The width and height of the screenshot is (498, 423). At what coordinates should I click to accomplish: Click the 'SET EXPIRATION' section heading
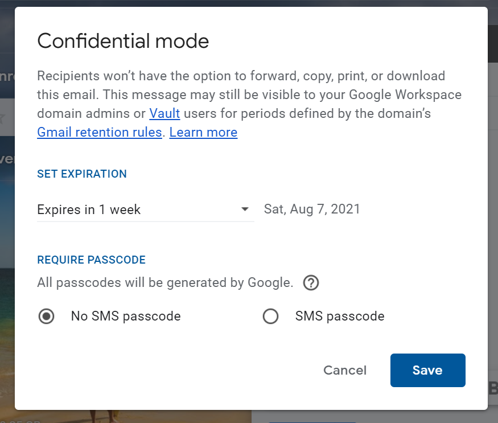coord(82,174)
